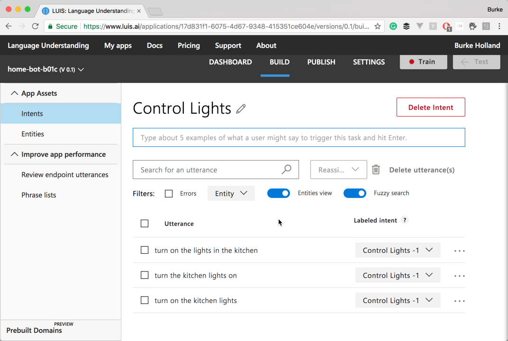Open the Entity filter dropdown
The image size is (508, 341).
(231, 193)
